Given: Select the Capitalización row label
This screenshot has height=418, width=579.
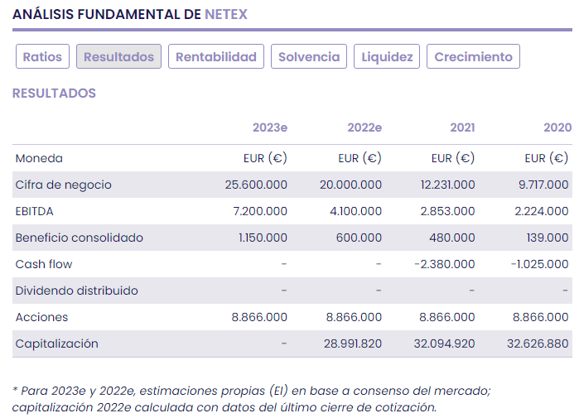Looking at the screenshot, I should pyautogui.click(x=56, y=344).
